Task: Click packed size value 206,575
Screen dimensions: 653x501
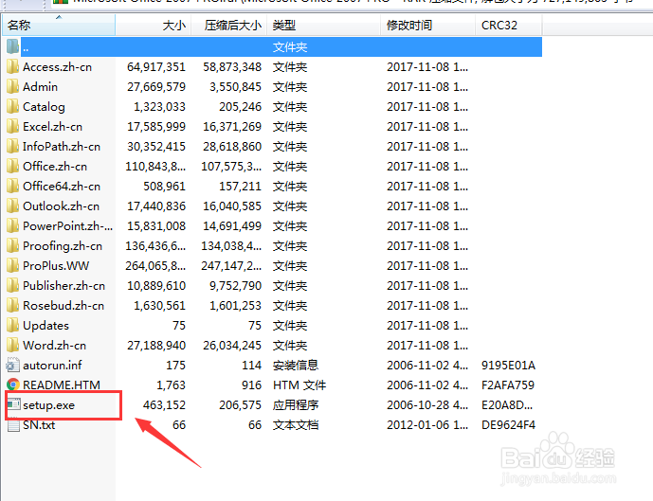Action: (x=241, y=405)
